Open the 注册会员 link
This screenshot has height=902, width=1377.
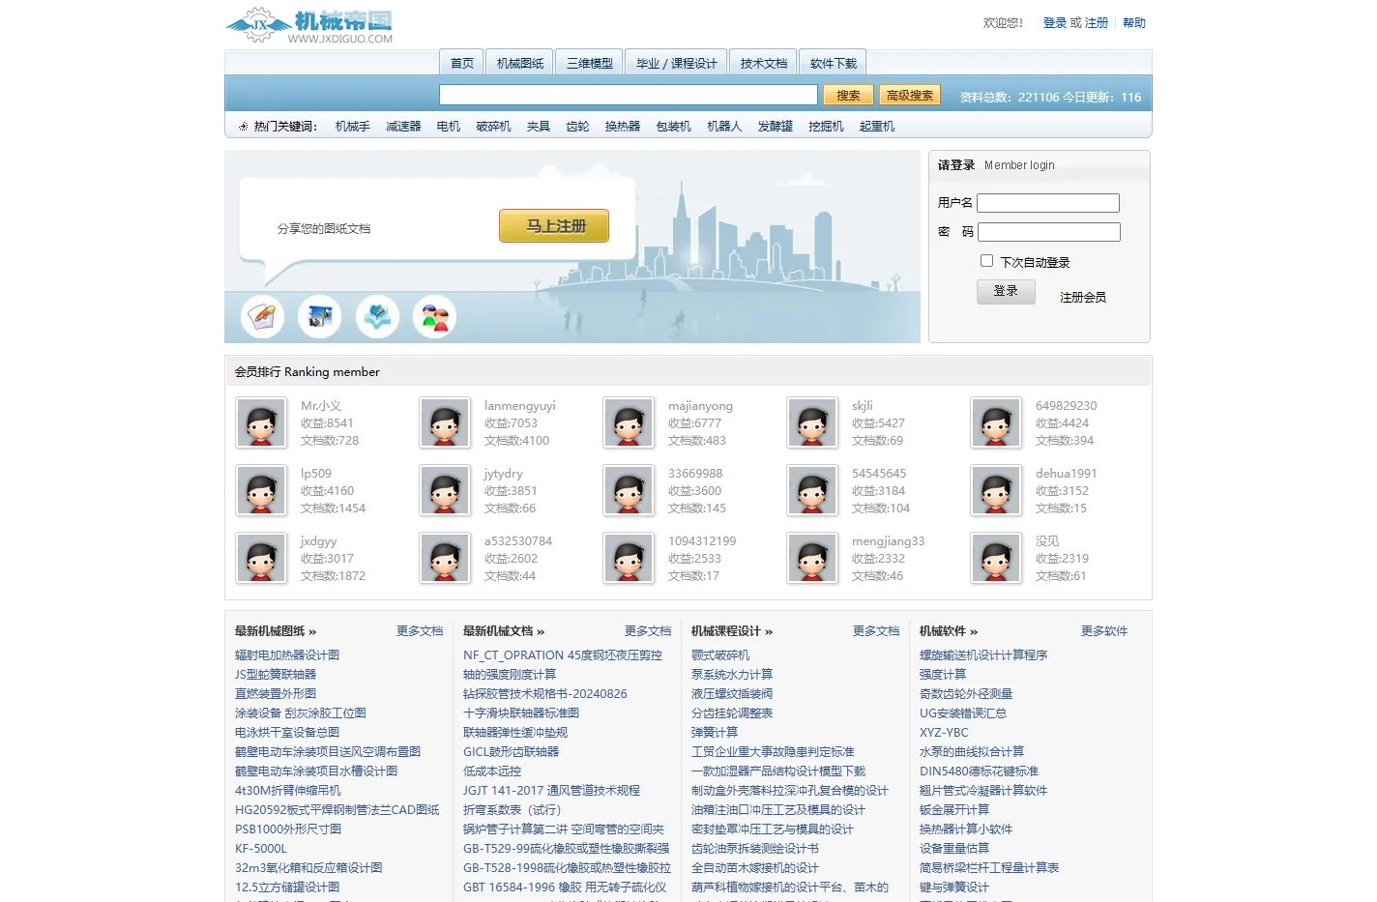(1083, 297)
